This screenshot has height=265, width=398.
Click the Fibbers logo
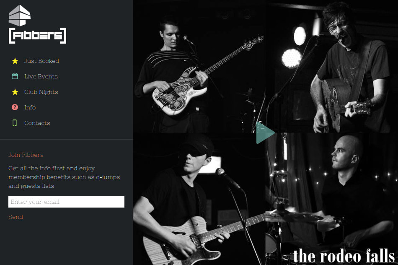point(37,24)
